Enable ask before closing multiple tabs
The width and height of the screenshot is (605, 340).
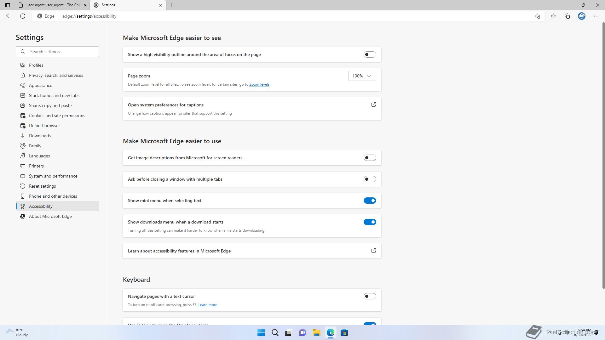[370, 179]
